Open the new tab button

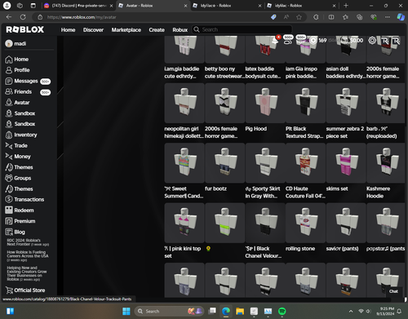(346, 6)
